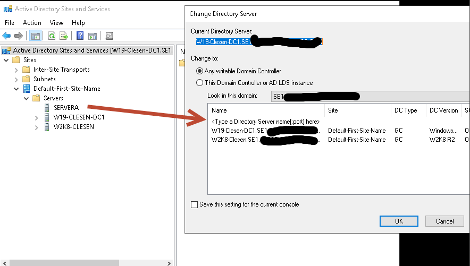This screenshot has height=266, width=470.
Task: Toggle the Show/Hide Console Tree toolbar icon
Action: (x=36, y=36)
